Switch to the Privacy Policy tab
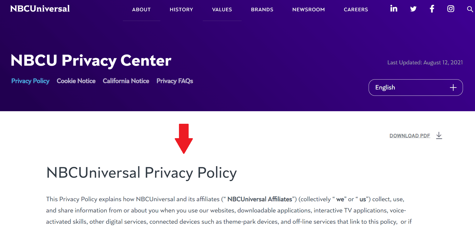 coord(30,81)
